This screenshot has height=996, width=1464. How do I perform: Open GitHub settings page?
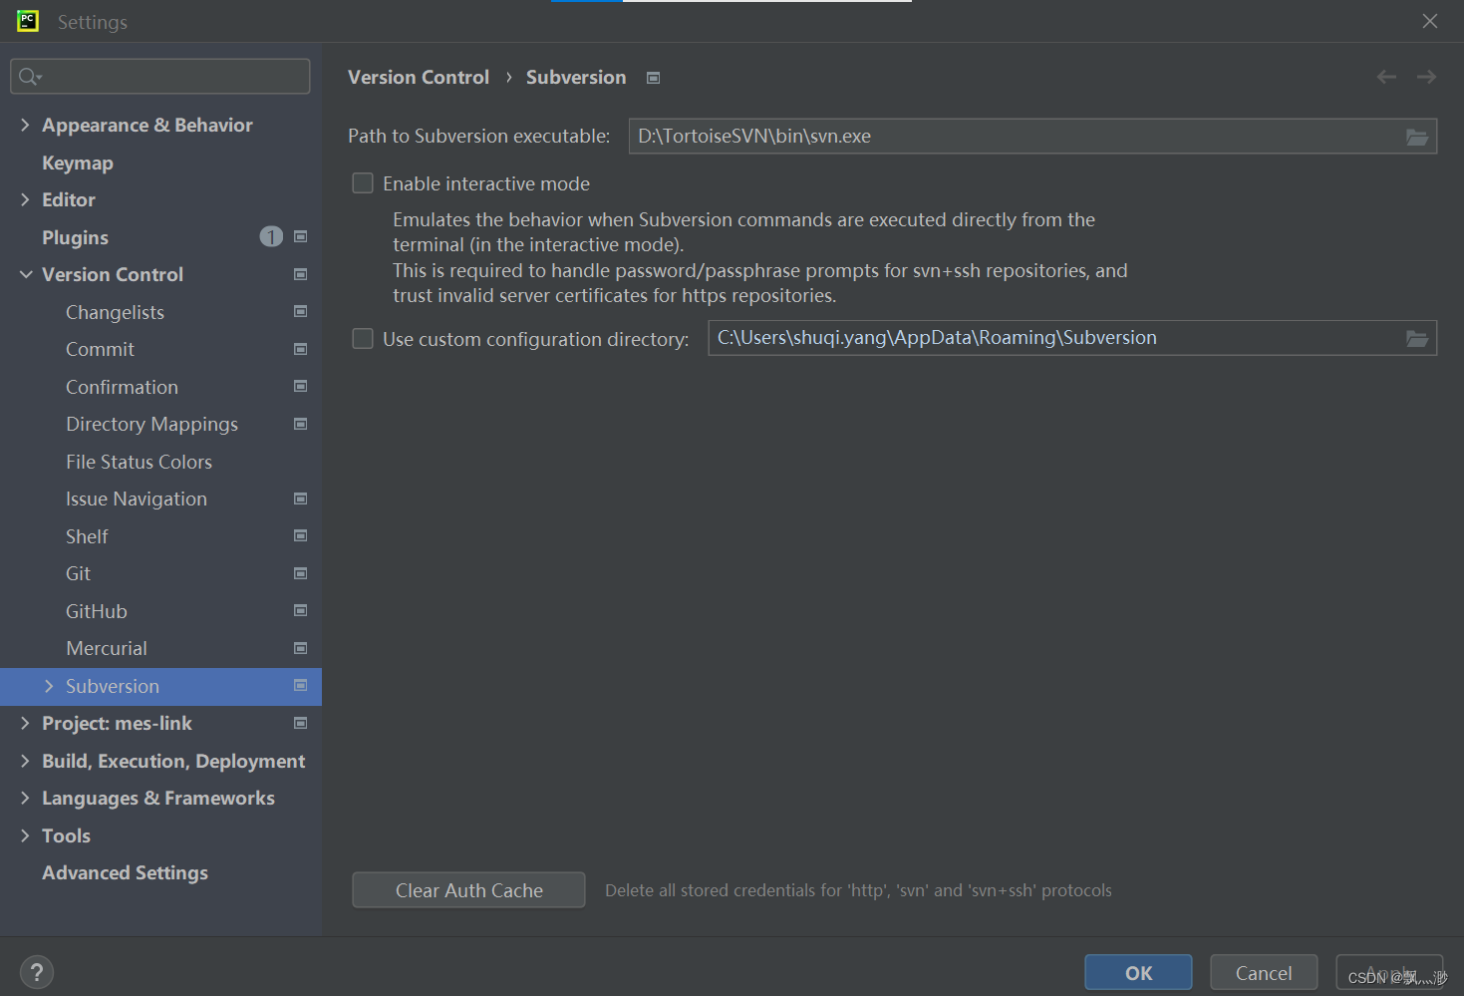(97, 611)
